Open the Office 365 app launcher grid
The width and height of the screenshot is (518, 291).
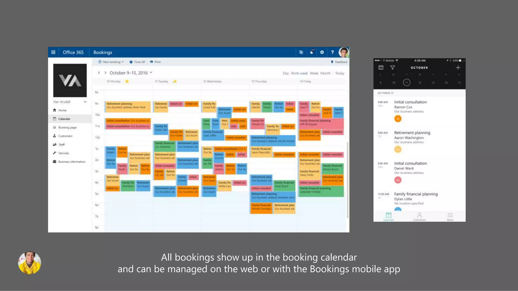click(53, 52)
